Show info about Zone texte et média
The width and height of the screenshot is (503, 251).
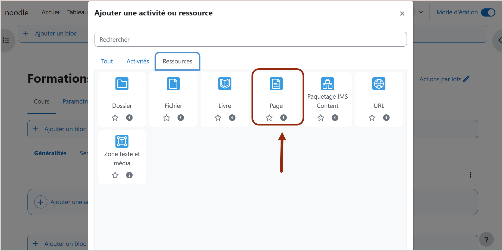pyautogui.click(x=129, y=175)
